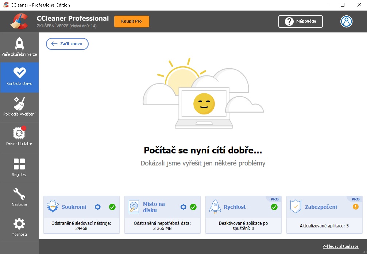Click the Soukromí spy hat icon
The image size is (367, 254).
coord(53,206)
